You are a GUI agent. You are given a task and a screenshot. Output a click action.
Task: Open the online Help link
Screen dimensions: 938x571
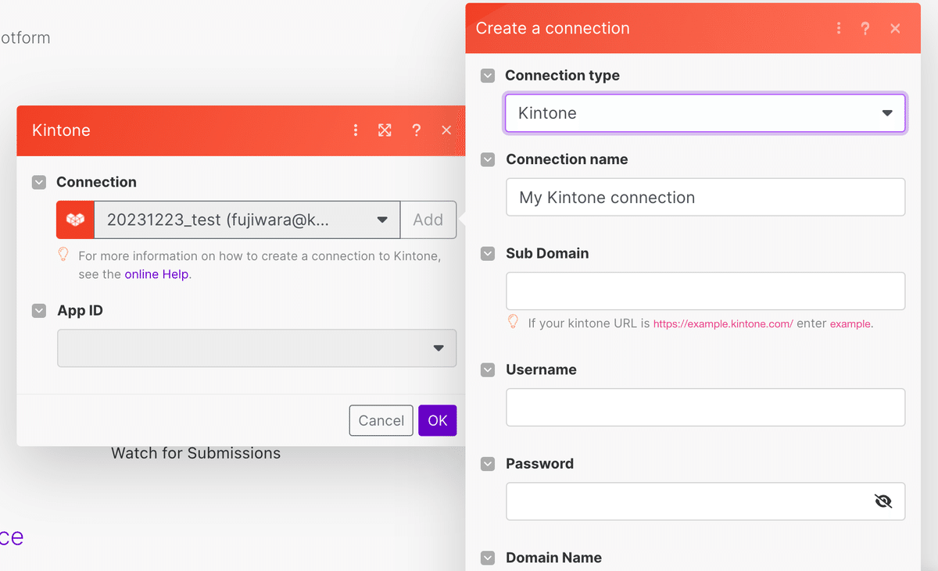156,274
